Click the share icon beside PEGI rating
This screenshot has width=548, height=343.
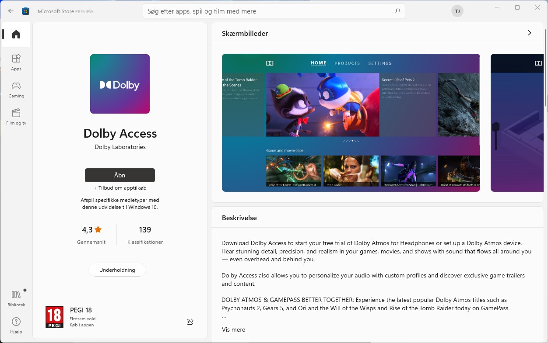[190, 322]
